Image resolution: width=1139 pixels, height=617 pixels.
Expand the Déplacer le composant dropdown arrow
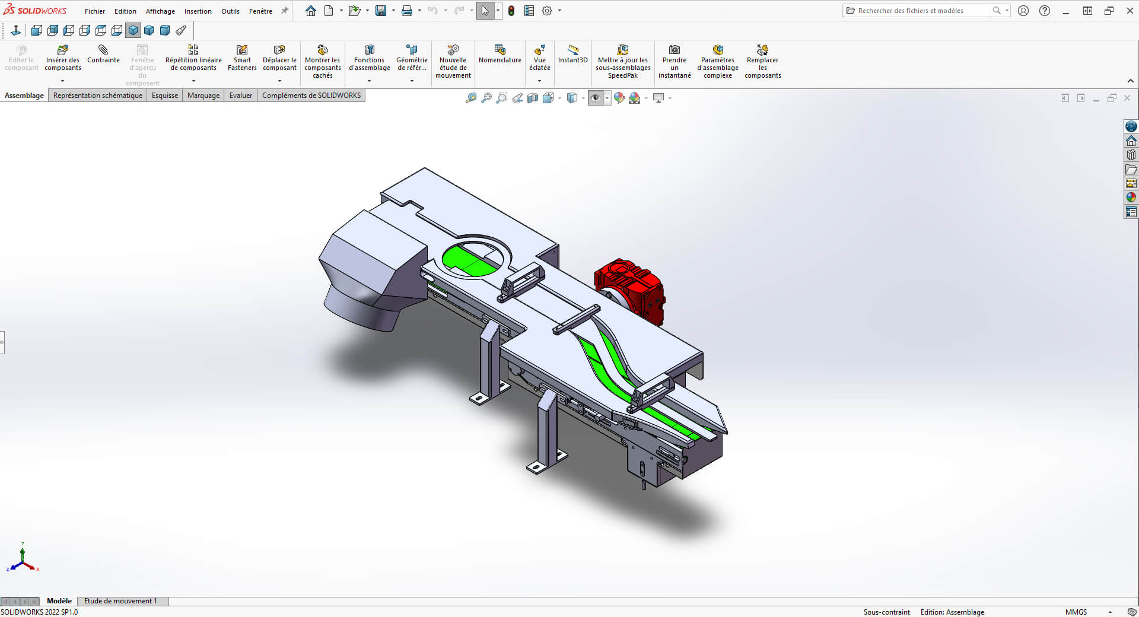(x=279, y=81)
